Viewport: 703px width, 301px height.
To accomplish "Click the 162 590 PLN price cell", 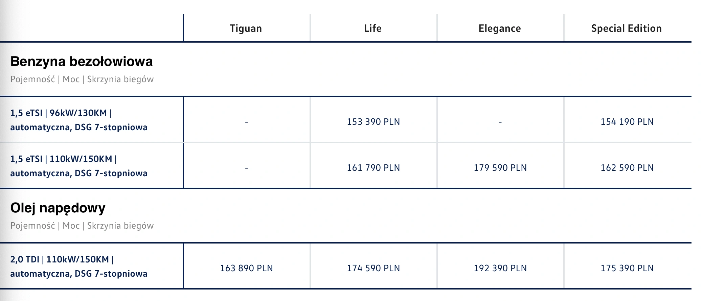I will [627, 168].
